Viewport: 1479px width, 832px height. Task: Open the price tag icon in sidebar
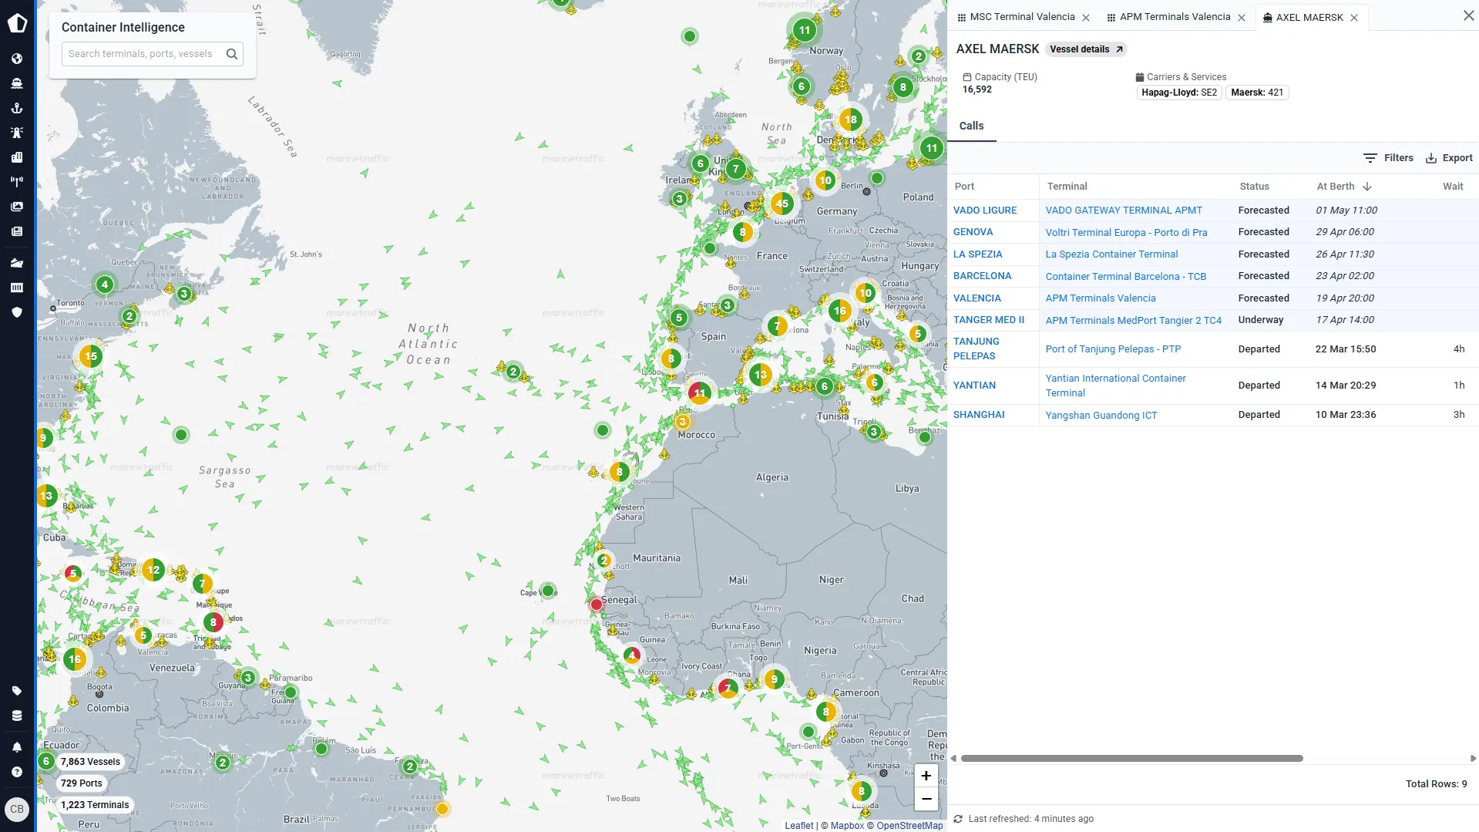[17, 691]
